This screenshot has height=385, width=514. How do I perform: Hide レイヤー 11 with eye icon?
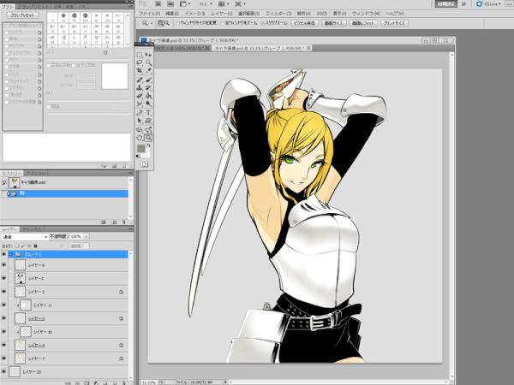pyautogui.click(x=4, y=305)
